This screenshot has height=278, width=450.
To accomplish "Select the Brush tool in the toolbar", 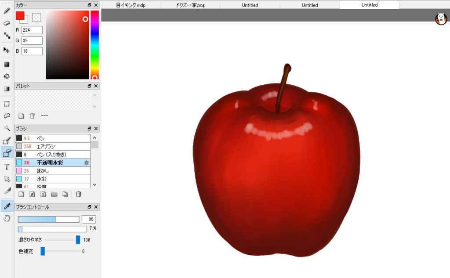I will click(x=7, y=11).
